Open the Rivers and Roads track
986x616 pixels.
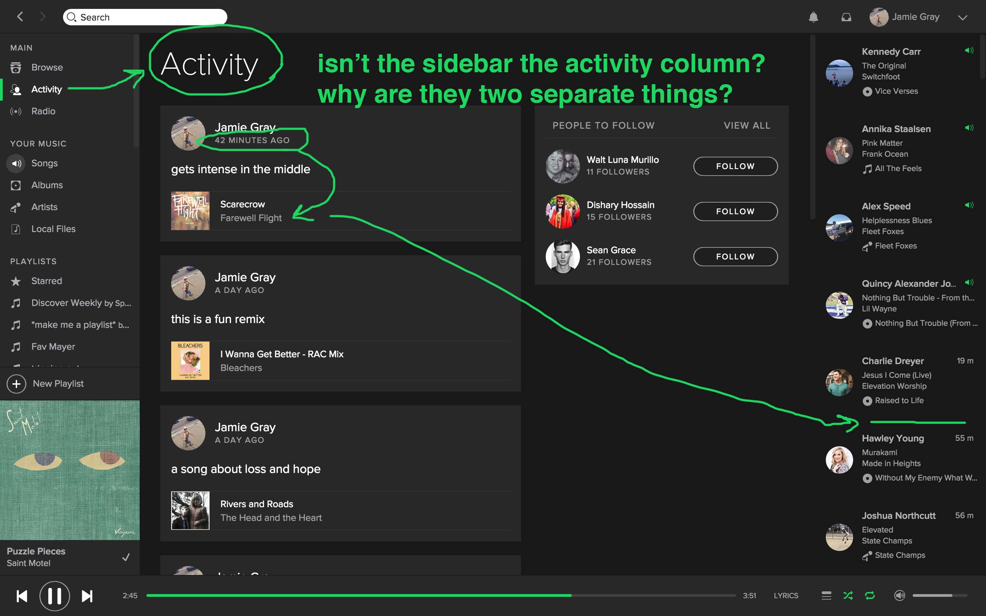(257, 504)
